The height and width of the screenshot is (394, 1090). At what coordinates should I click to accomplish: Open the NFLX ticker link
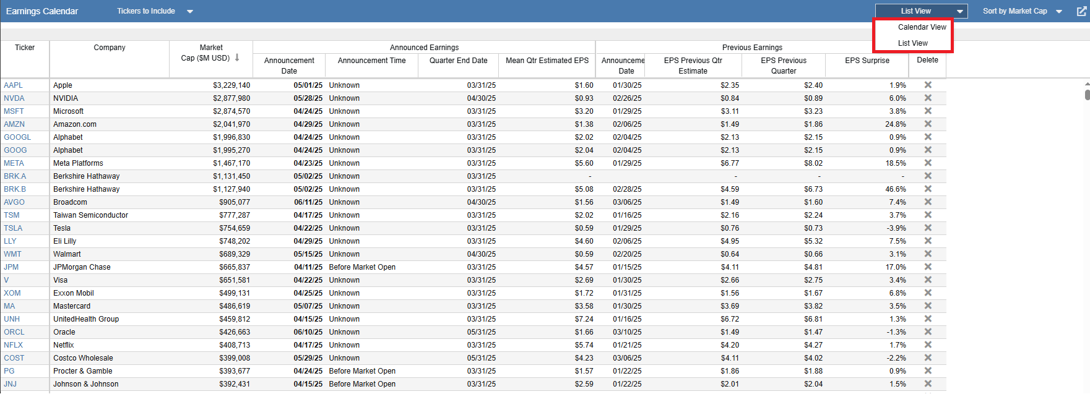click(13, 345)
